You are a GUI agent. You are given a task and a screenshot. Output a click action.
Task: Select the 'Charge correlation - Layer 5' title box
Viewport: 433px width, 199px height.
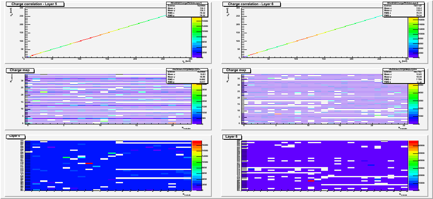point(35,4)
